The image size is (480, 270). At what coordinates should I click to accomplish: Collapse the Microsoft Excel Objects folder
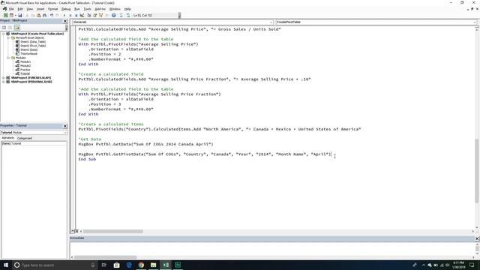(x=8, y=37)
